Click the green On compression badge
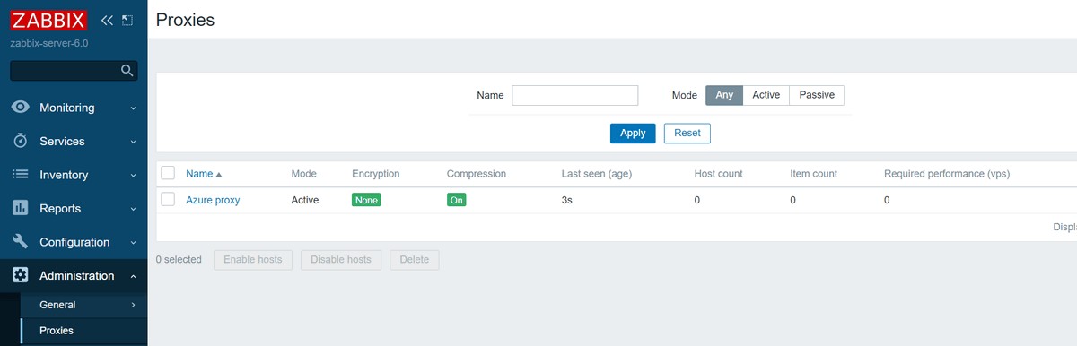 coord(457,200)
